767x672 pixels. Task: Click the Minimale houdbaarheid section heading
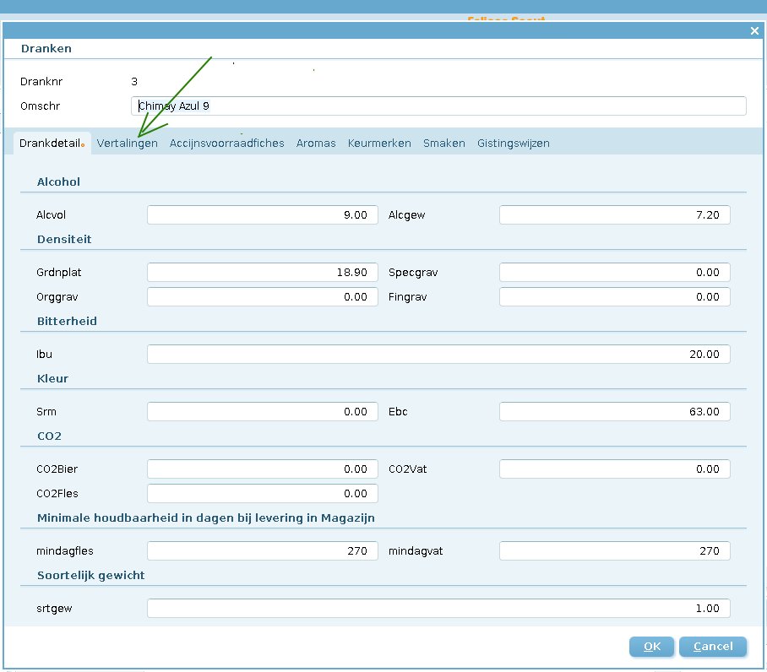pyautogui.click(x=206, y=518)
